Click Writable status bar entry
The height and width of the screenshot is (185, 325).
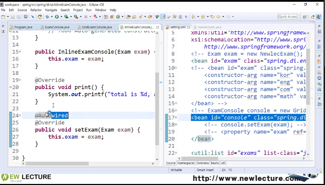(x=176, y=170)
